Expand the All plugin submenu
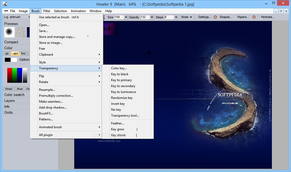 (66, 135)
